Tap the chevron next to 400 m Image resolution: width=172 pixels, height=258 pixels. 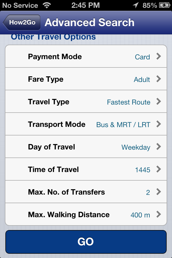point(159,214)
